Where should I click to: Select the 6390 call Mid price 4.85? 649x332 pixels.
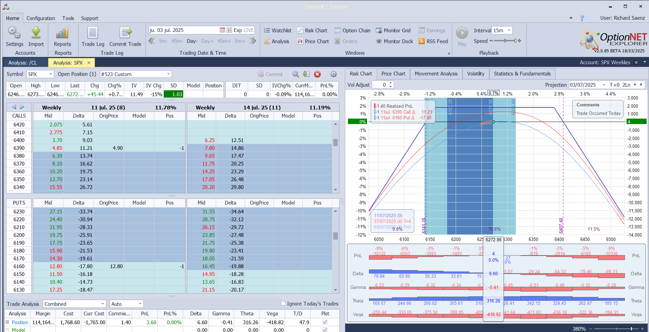pyautogui.click(x=49, y=148)
